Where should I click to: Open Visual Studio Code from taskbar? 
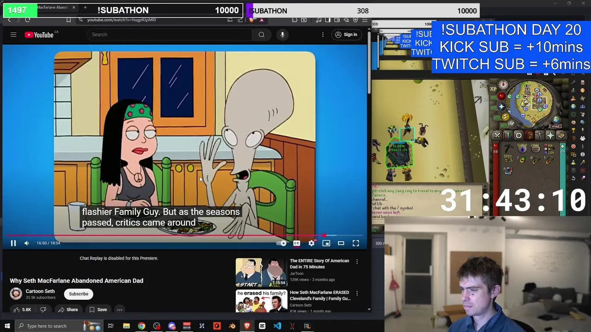pyautogui.click(x=277, y=326)
